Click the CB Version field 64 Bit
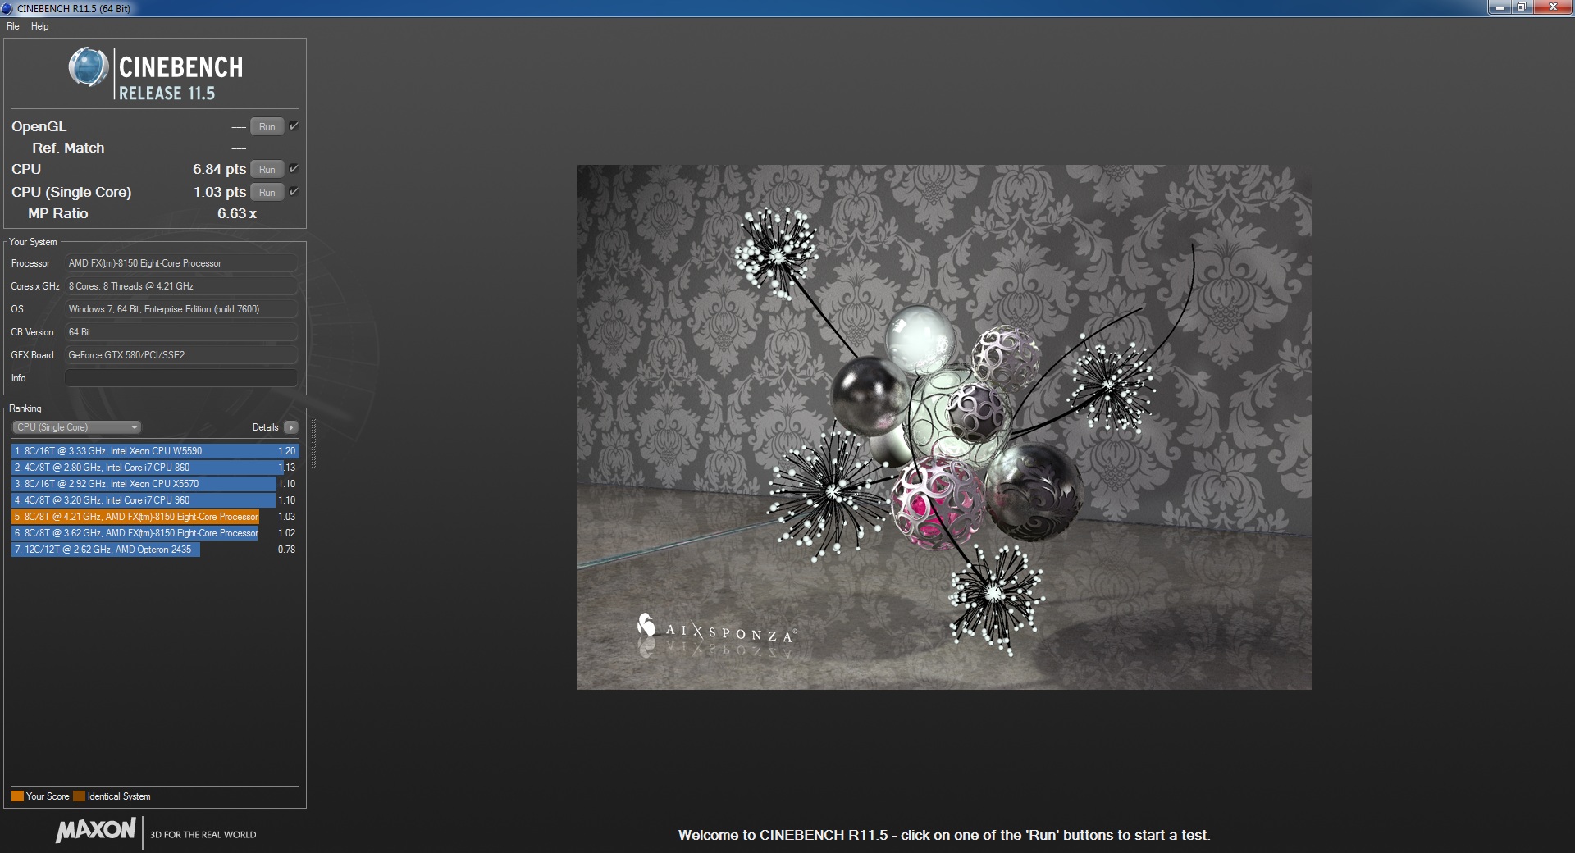This screenshot has height=853, width=1575. 180,332
